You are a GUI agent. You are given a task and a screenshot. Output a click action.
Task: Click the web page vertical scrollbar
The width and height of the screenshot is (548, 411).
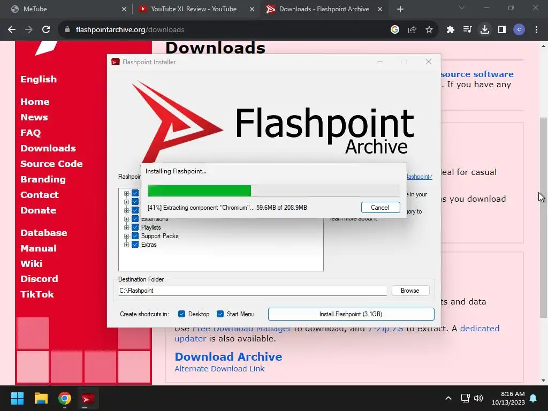click(x=543, y=217)
